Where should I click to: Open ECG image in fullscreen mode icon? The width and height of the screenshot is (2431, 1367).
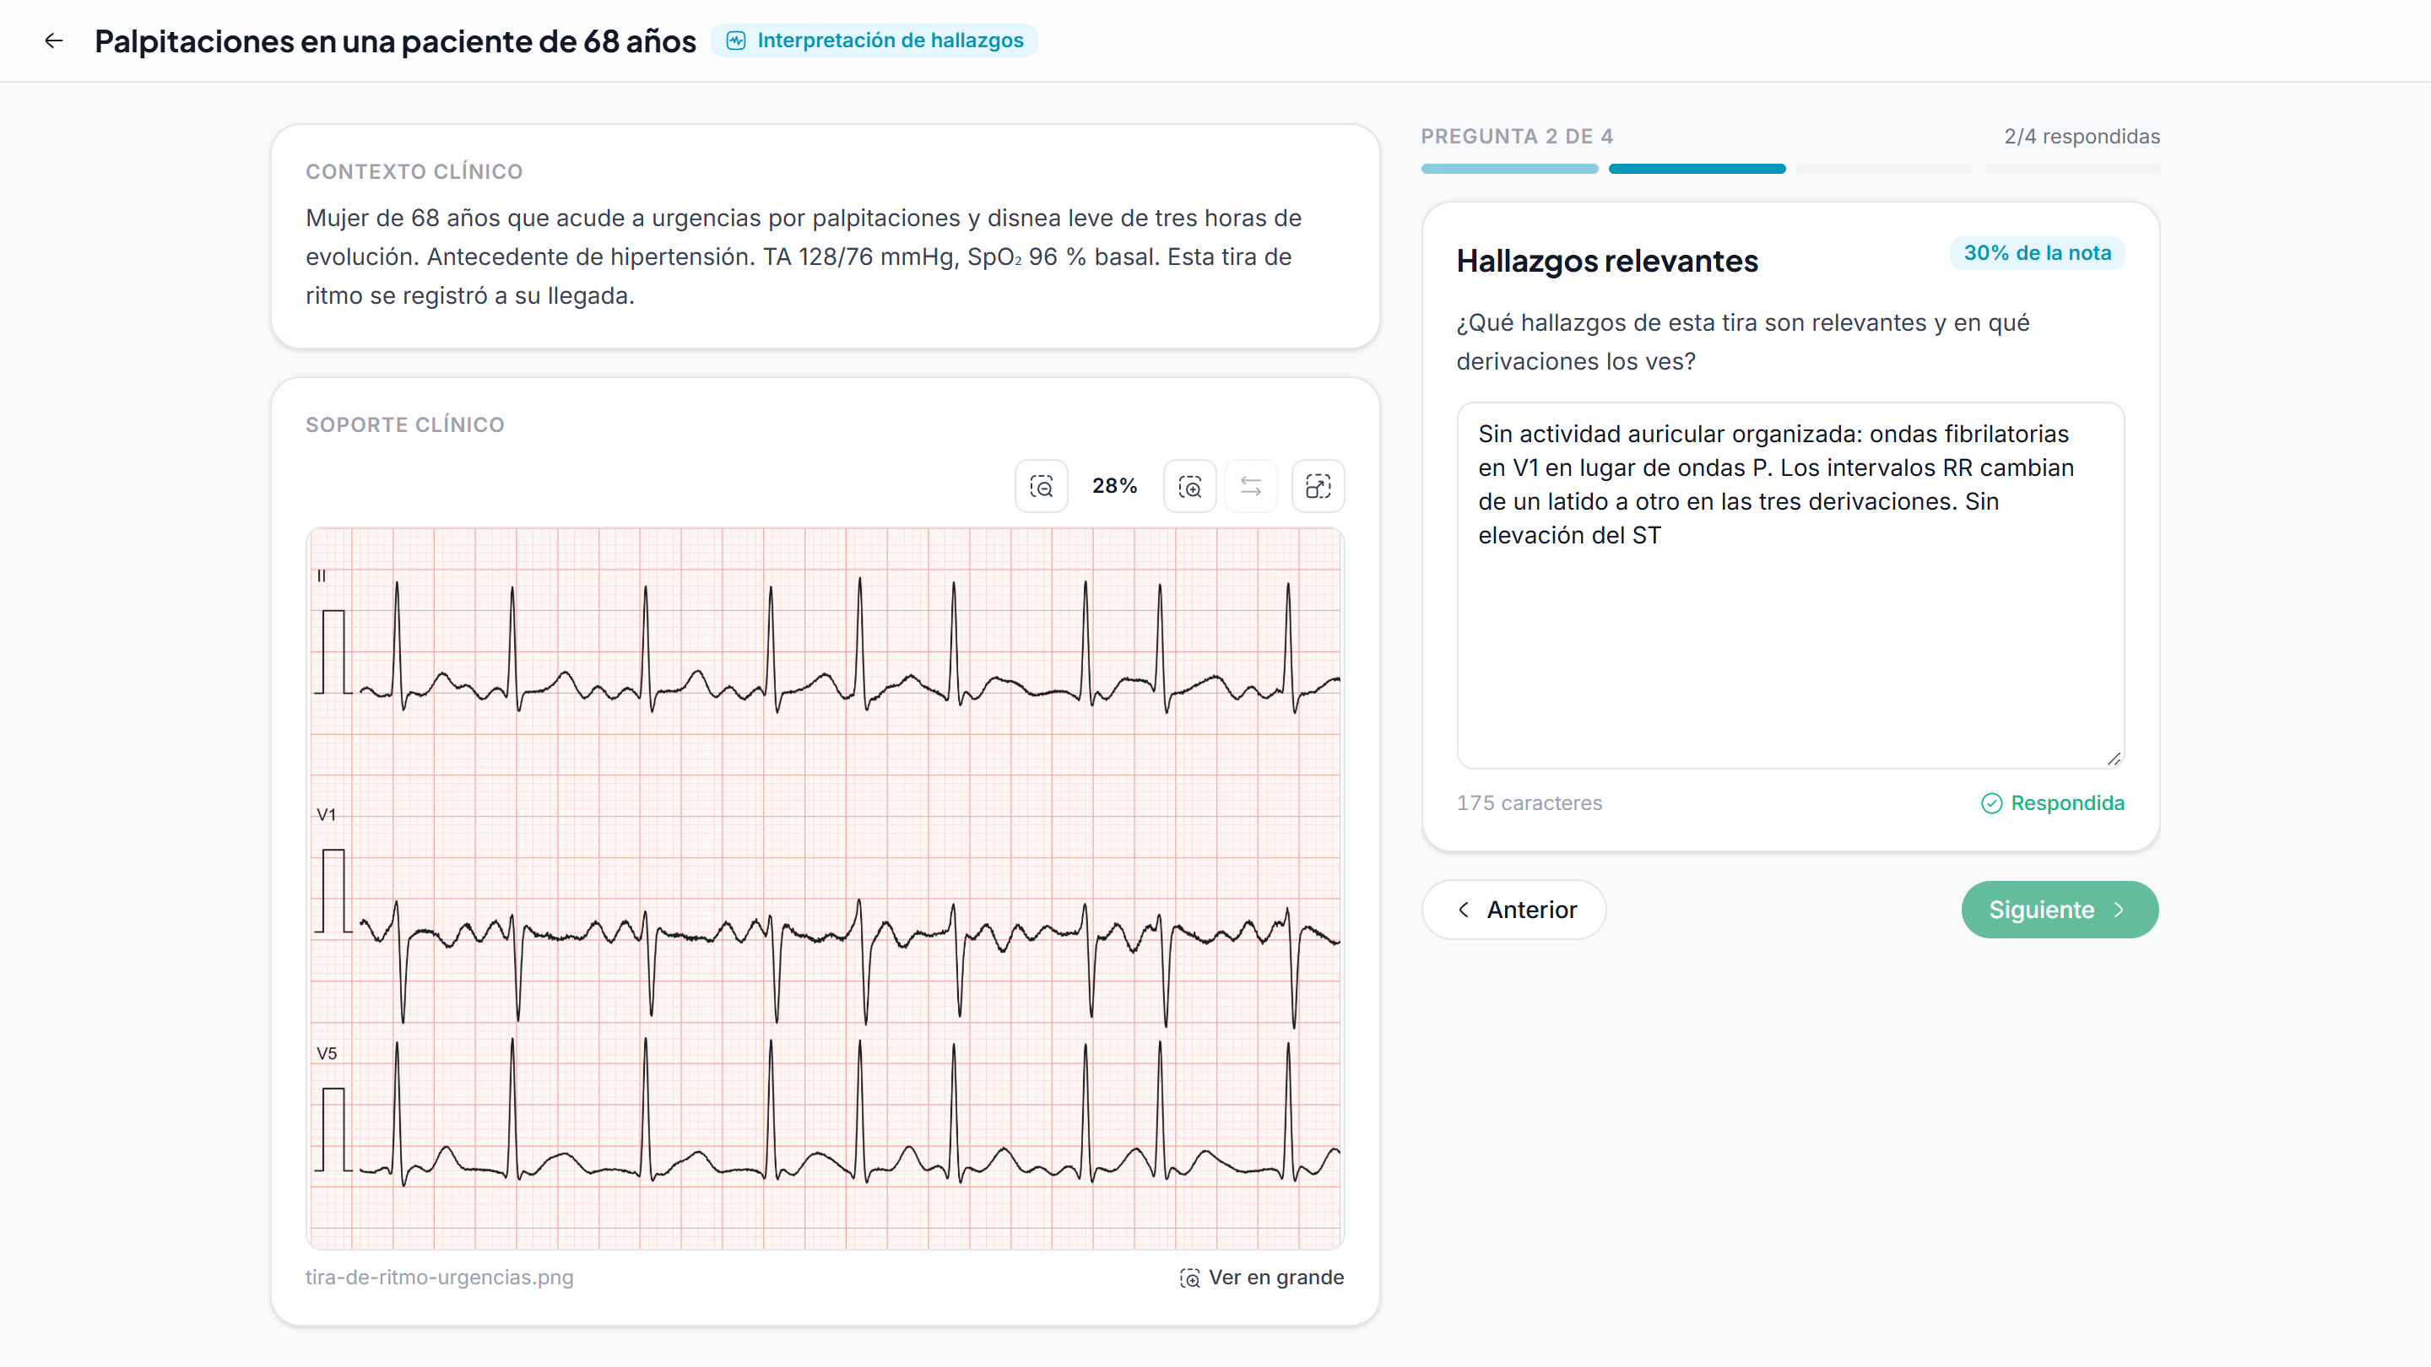point(1318,486)
